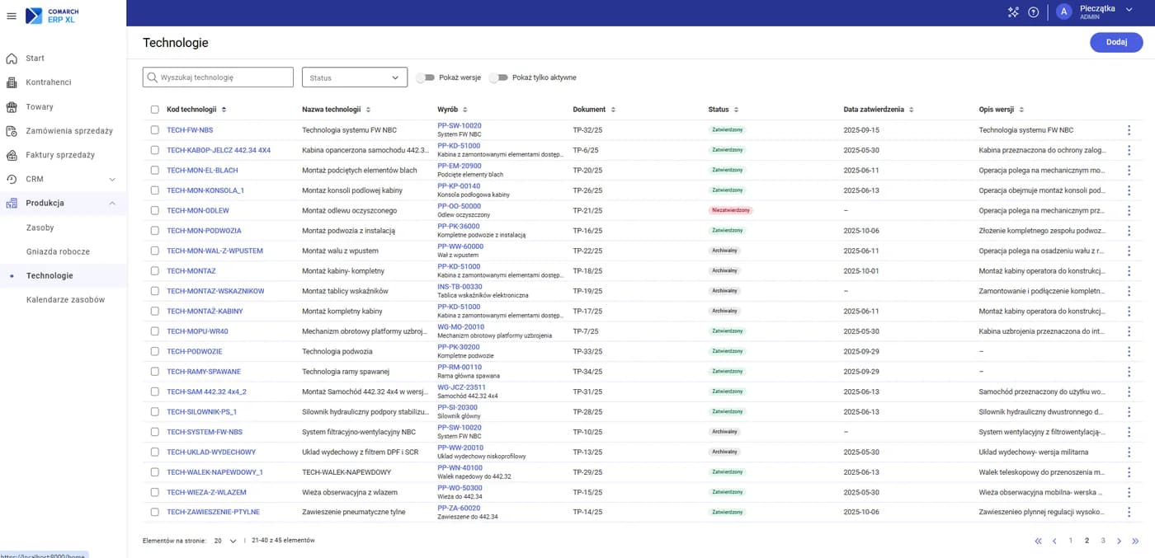
Task: Sort by Status column arrows
Action: tap(736, 110)
